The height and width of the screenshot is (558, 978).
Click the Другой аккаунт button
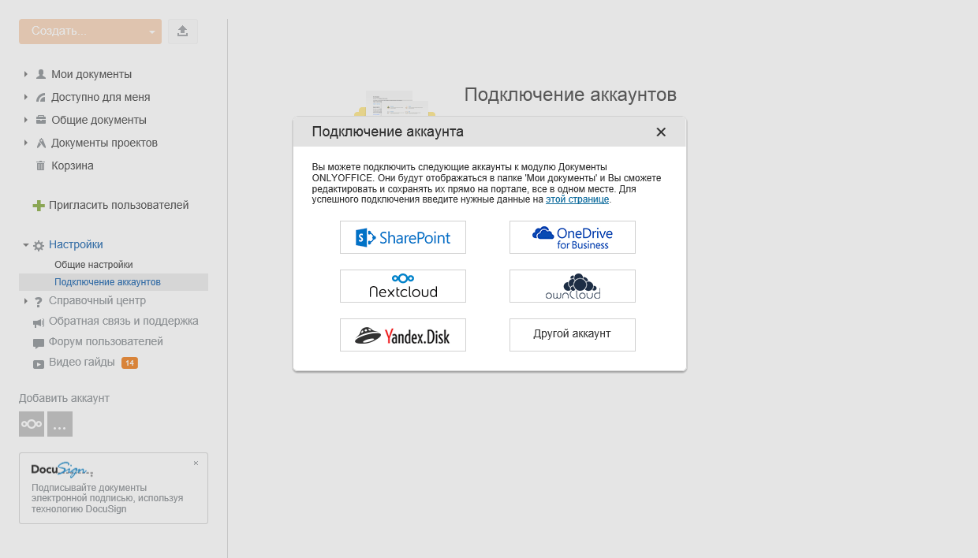(573, 335)
